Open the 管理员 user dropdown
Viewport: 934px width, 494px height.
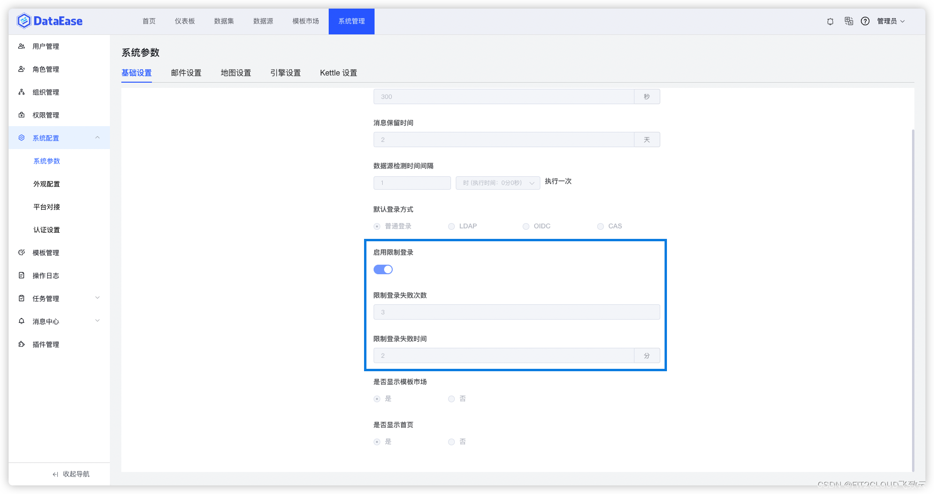[891, 21]
